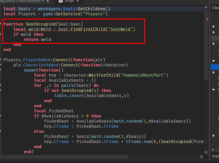Click 'function SeatOccupied(Seat:Seat)' declaration
Viewport: 219px width, 163px height.
(43, 24)
